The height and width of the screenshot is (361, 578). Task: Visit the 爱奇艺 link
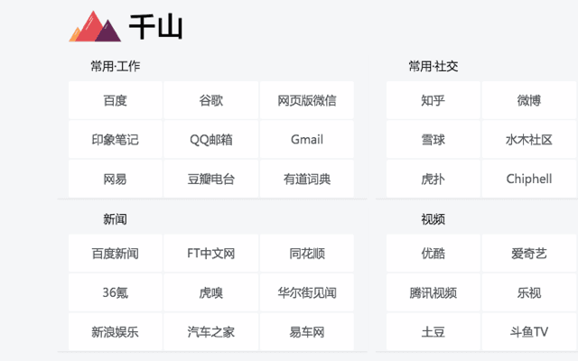click(529, 254)
